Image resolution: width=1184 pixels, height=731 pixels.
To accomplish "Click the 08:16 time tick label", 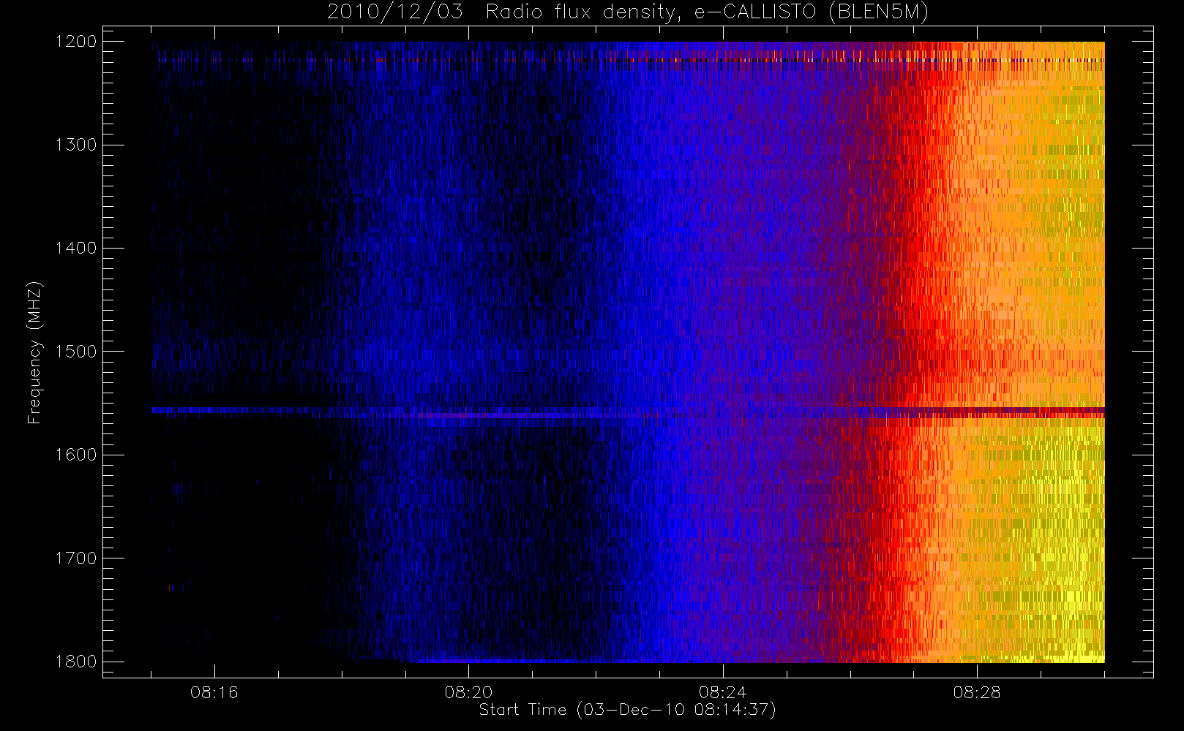I will pos(214,692).
